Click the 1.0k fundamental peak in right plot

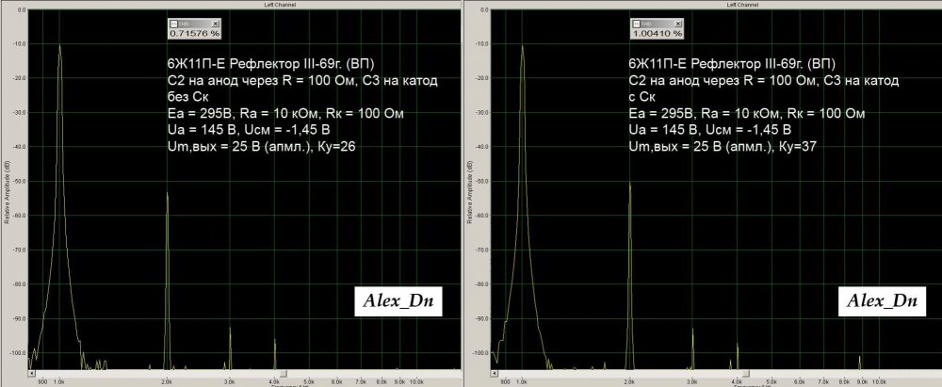[522, 45]
